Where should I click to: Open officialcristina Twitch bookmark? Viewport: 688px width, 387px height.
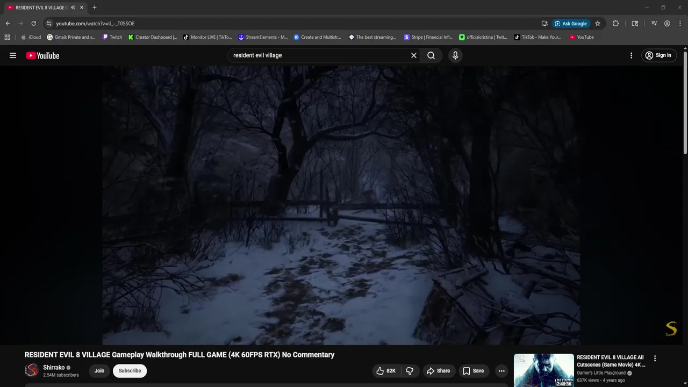(483, 37)
